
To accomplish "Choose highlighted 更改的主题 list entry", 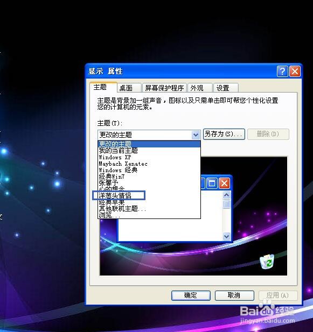I will tap(149, 144).
